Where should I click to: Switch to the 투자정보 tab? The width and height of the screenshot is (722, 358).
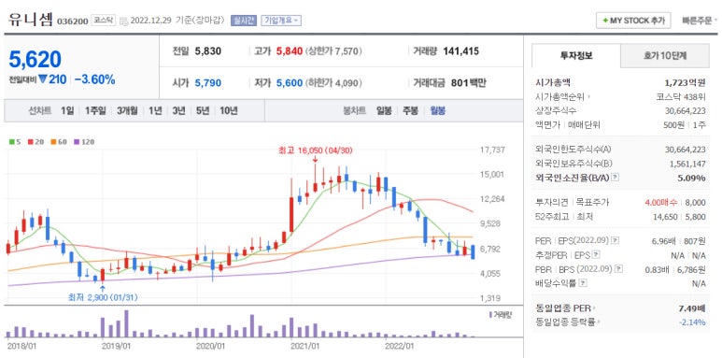[x=576, y=56]
